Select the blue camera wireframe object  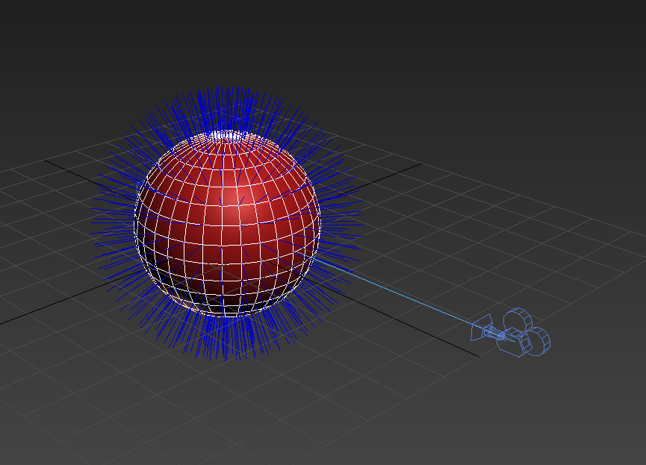coord(511,332)
